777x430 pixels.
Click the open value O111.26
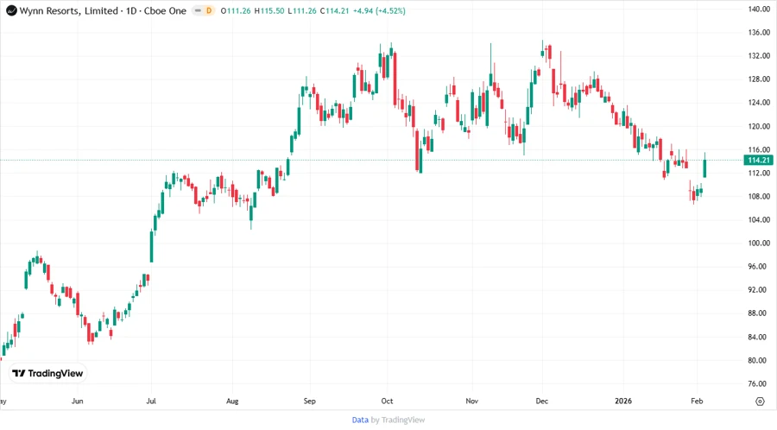coord(236,11)
